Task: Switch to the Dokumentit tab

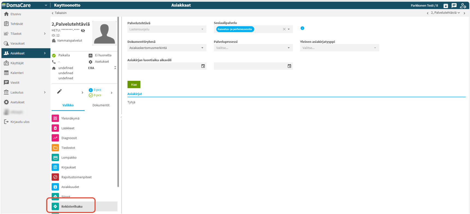Action: (101, 105)
